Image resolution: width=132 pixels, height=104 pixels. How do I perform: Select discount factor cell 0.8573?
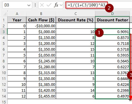(x=112, y=38)
